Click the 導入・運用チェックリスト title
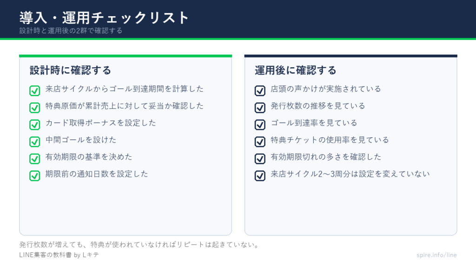This screenshot has height=267, width=476. [x=104, y=18]
